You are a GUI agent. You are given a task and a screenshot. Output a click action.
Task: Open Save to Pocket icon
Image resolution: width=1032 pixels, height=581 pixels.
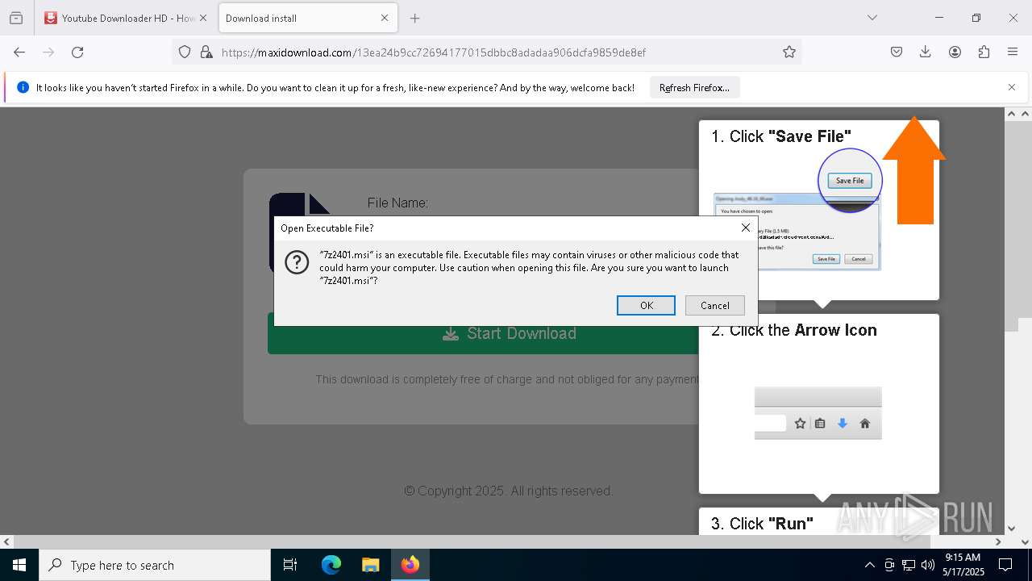coord(897,52)
